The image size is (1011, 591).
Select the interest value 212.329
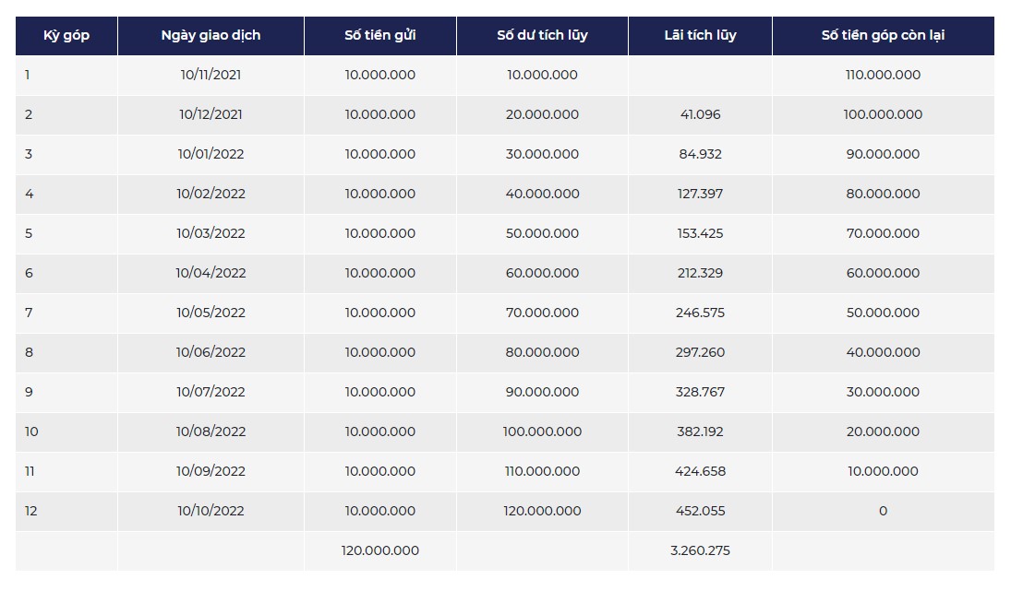[700, 273]
